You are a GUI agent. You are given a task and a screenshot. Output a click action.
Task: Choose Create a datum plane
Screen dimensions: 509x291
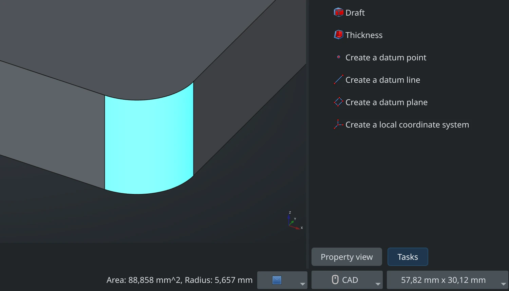pyautogui.click(x=381, y=102)
